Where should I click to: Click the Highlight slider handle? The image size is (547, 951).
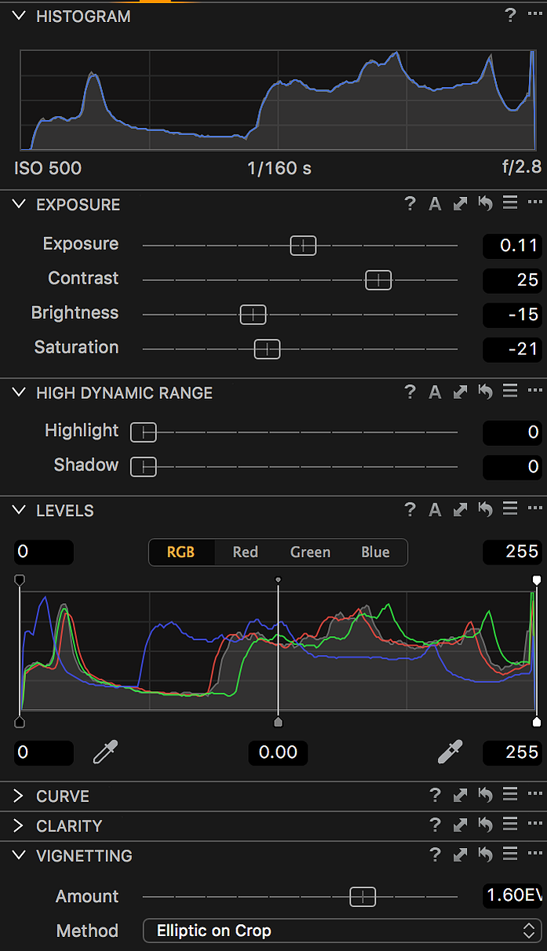[144, 432]
